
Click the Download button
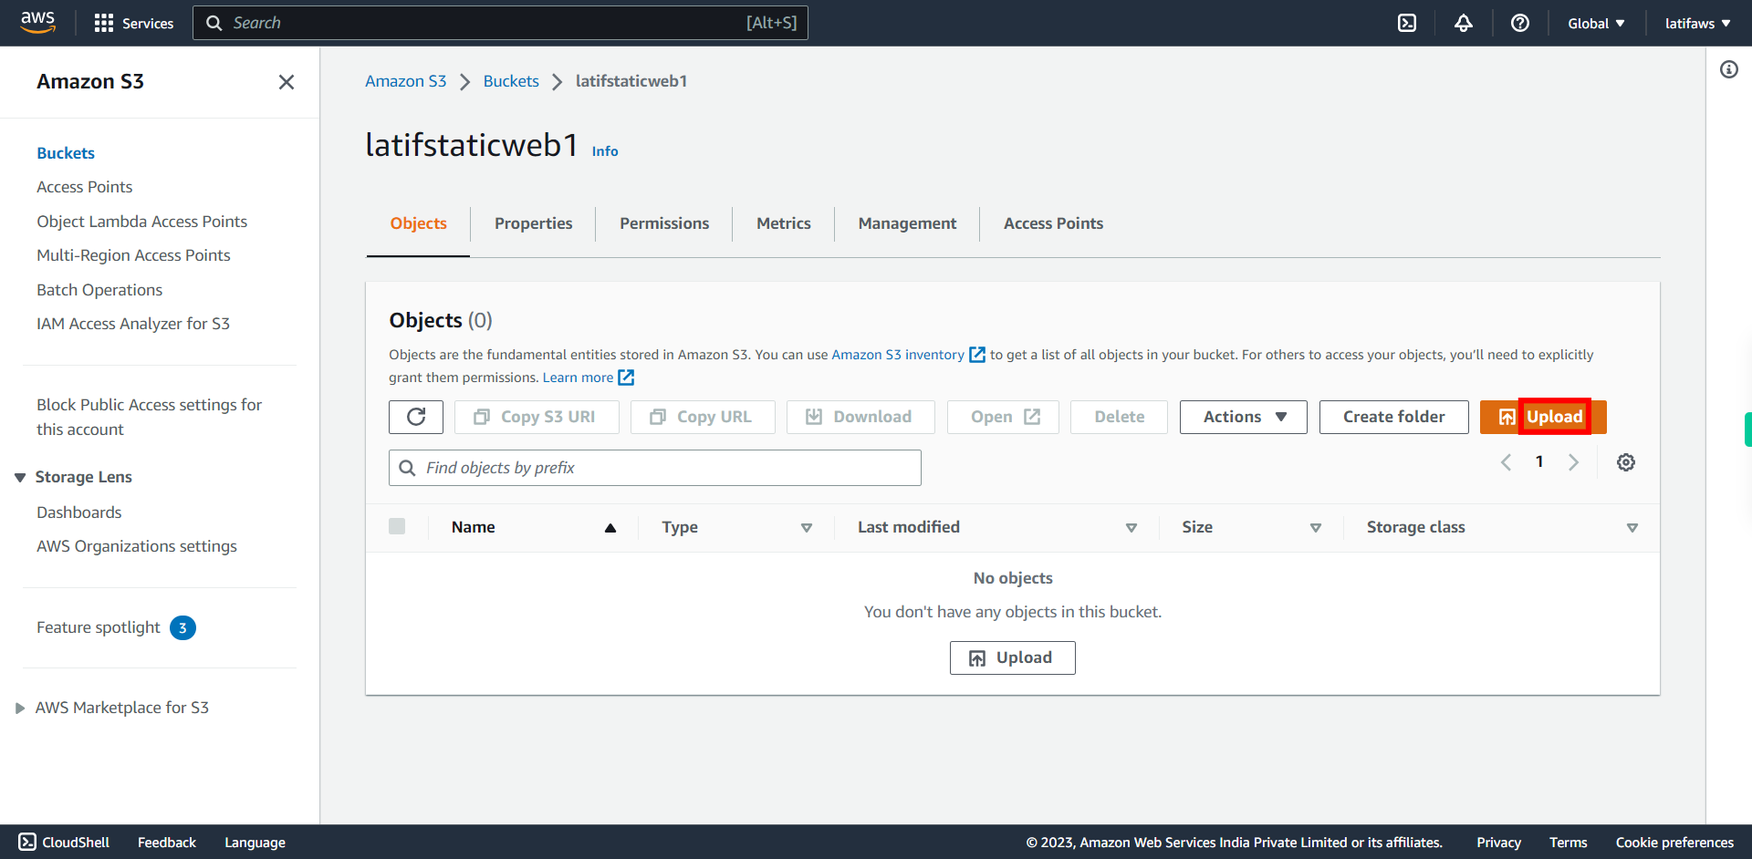click(860, 417)
